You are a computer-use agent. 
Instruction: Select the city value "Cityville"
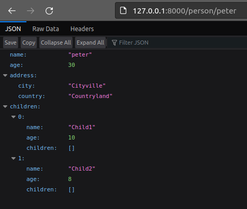pyautogui.click(x=87, y=86)
